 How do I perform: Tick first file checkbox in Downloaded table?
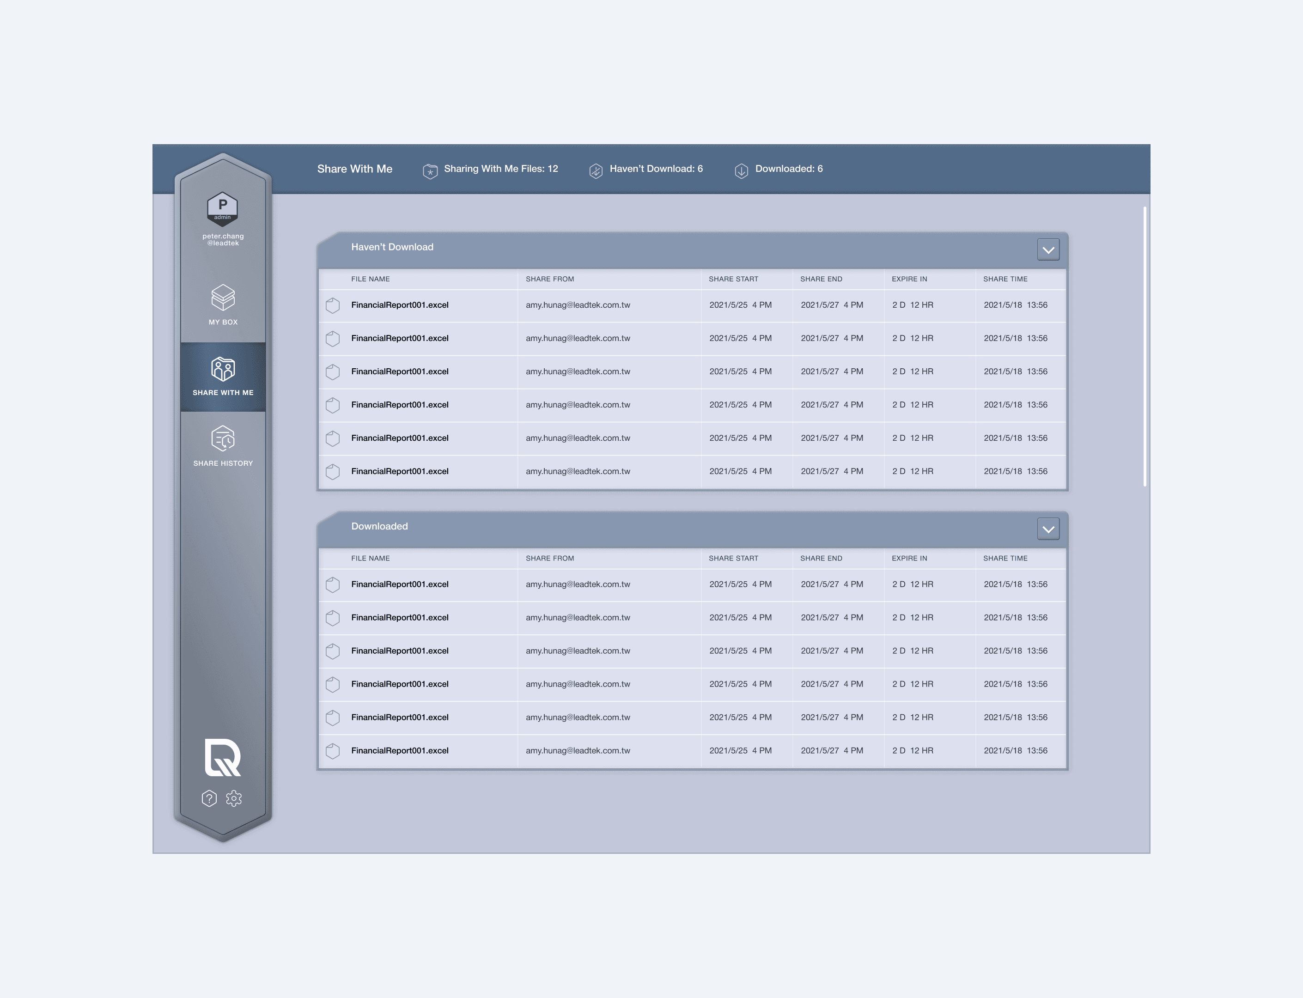point(333,584)
